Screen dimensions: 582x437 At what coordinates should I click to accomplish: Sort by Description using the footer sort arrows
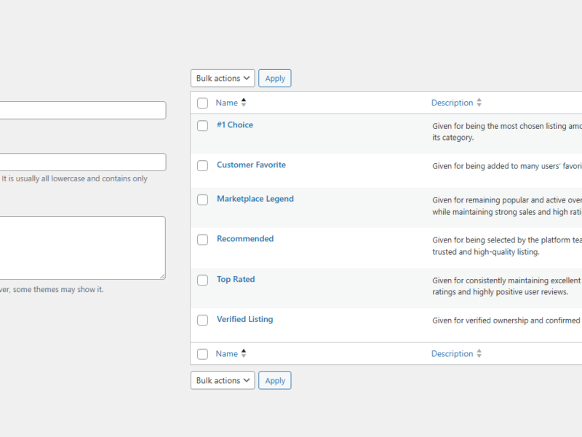[479, 353]
